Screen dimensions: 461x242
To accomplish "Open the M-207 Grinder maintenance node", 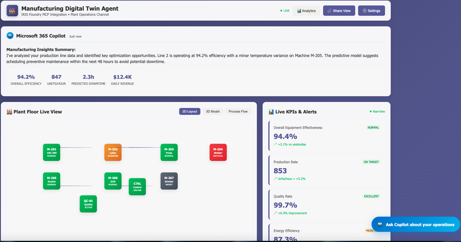I will click(x=169, y=181).
